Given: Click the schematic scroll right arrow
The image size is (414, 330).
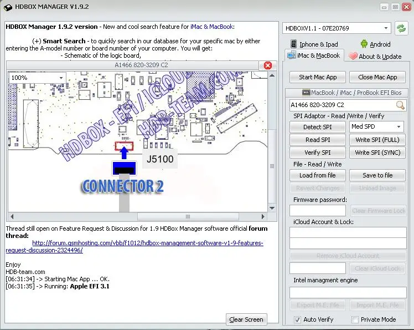Looking at the screenshot, I should click(x=263, y=216).
